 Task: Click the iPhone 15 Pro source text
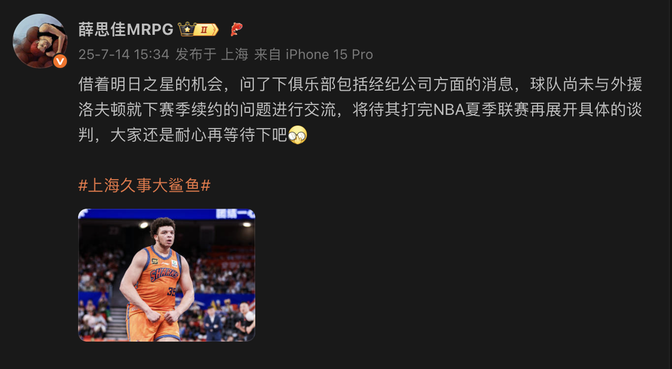coord(330,55)
